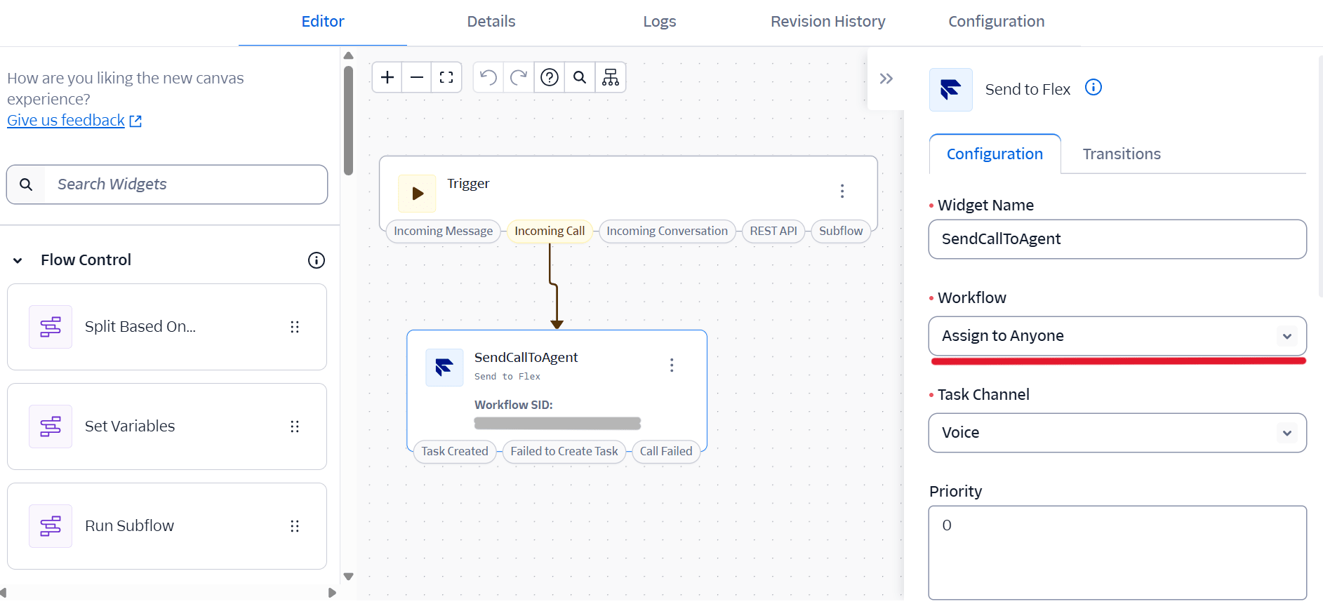
Task: Collapse the widget panel with double chevron
Action: click(x=886, y=79)
